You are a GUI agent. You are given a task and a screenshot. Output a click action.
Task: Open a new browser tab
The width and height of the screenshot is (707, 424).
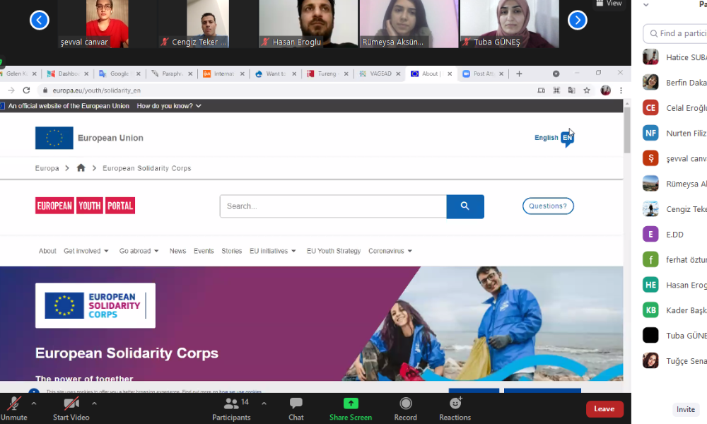click(519, 74)
